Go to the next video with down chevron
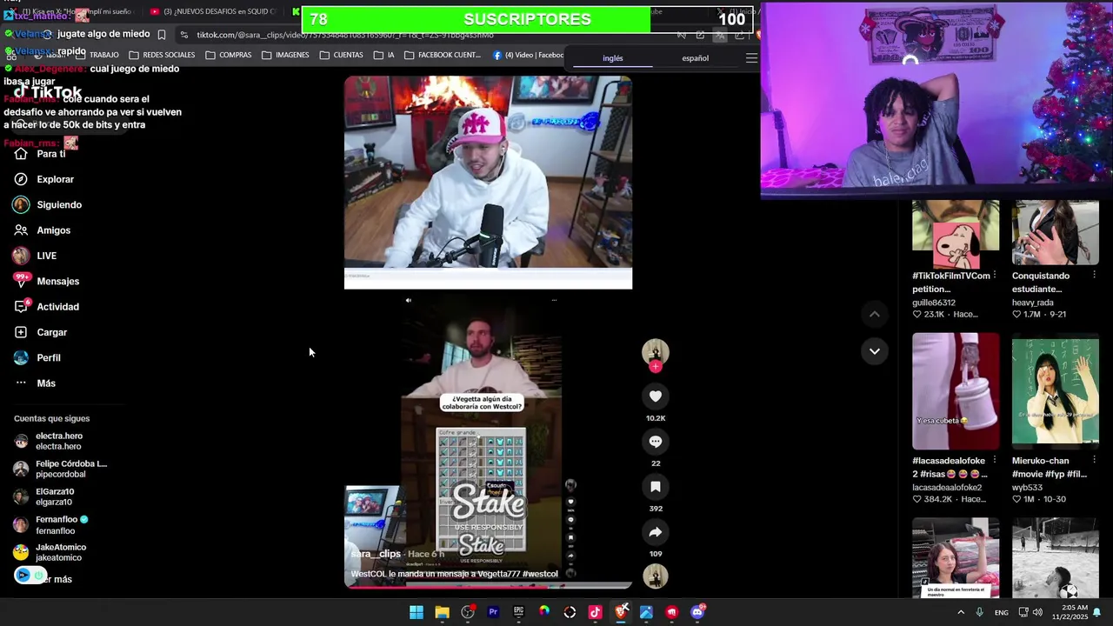The width and height of the screenshot is (1113, 626). pos(875,351)
